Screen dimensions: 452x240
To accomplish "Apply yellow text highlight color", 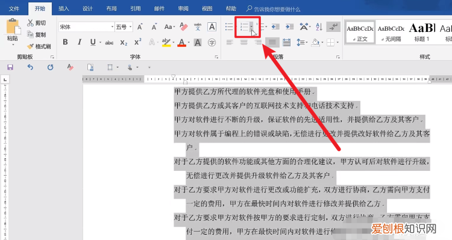I will [x=166, y=42].
